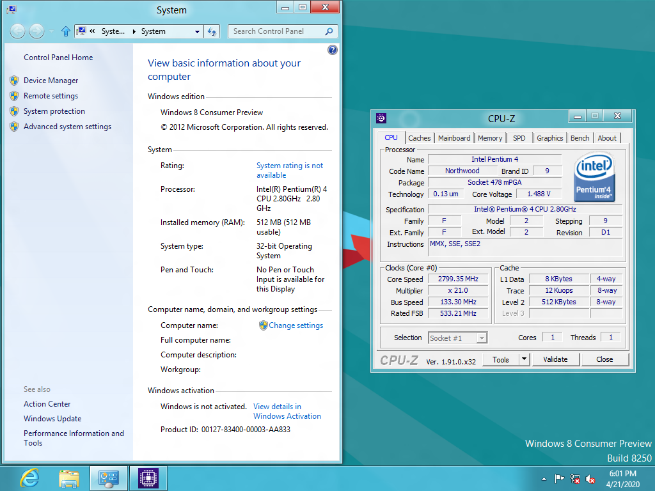Switch to the Memory tab
The height and width of the screenshot is (491, 655).
[x=490, y=138]
